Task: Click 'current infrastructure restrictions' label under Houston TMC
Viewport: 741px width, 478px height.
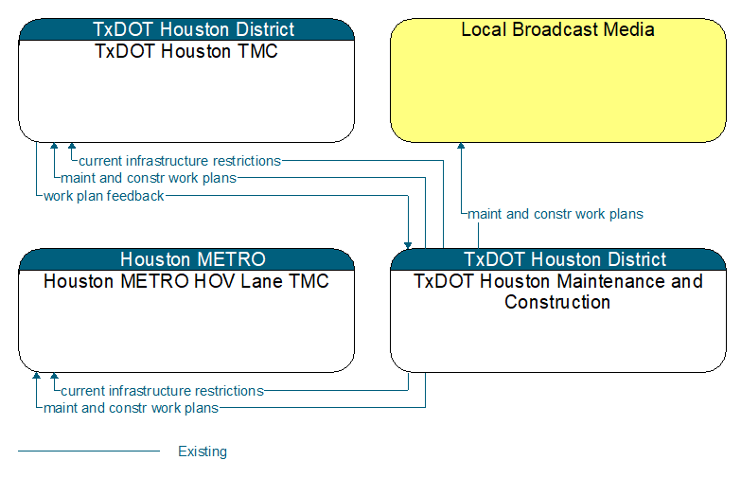Action: 180,161
